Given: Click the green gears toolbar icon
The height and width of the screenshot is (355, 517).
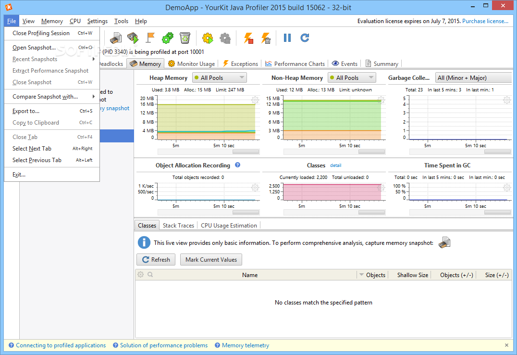Looking at the screenshot, I should (168, 38).
